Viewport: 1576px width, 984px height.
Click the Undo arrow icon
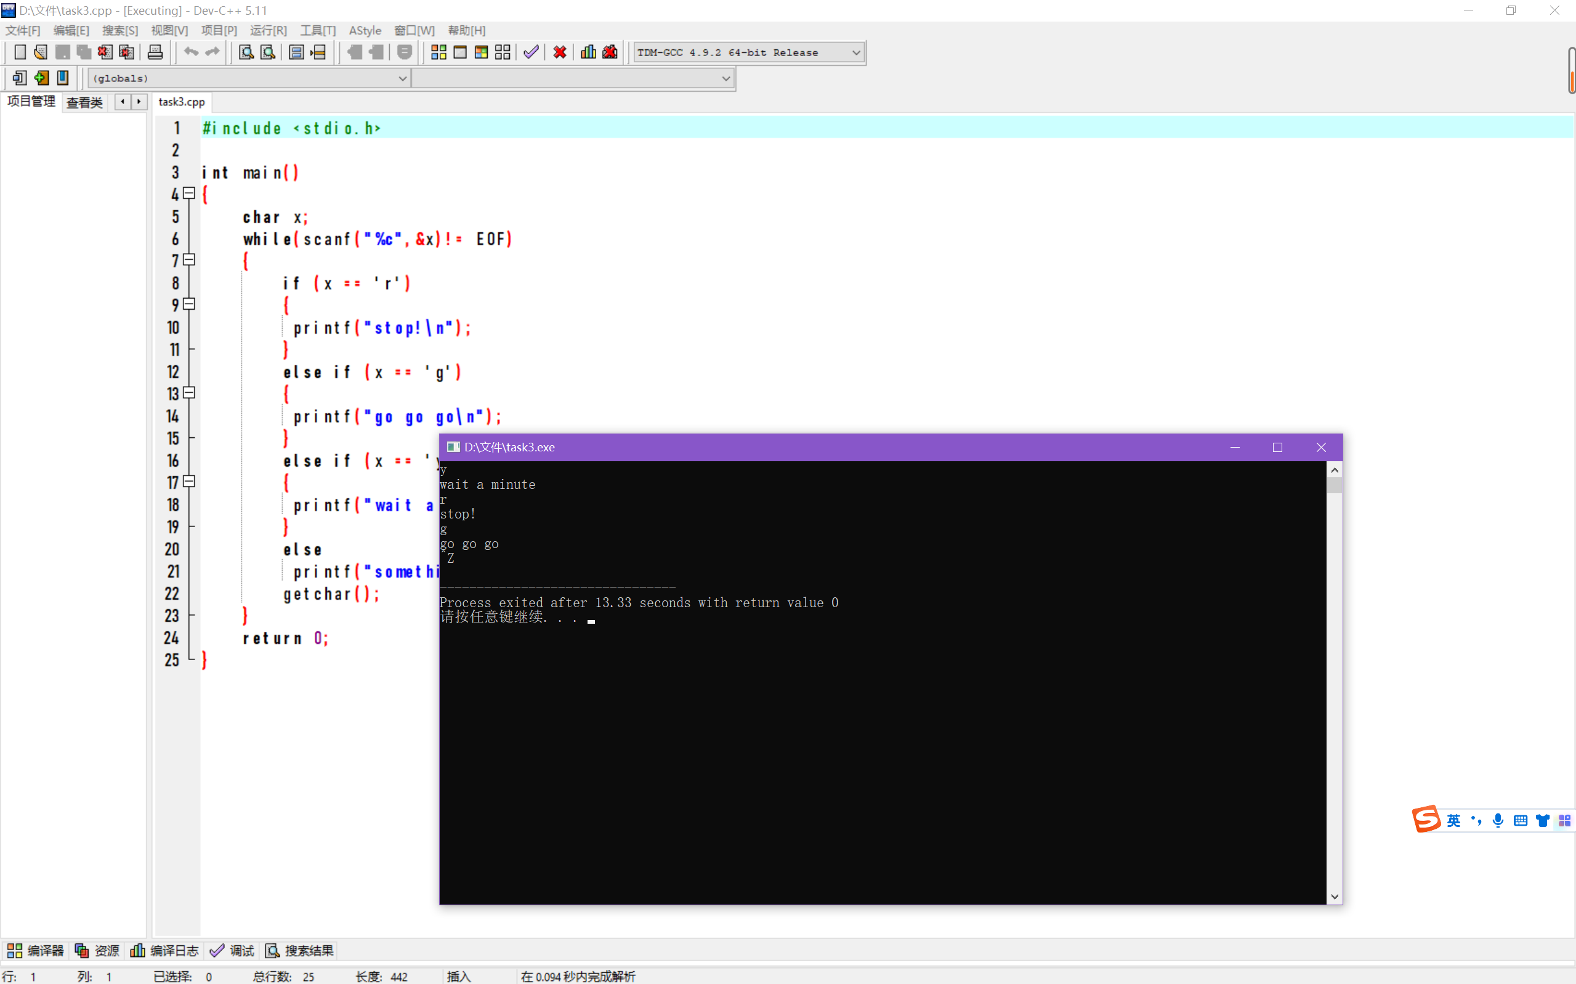click(191, 52)
